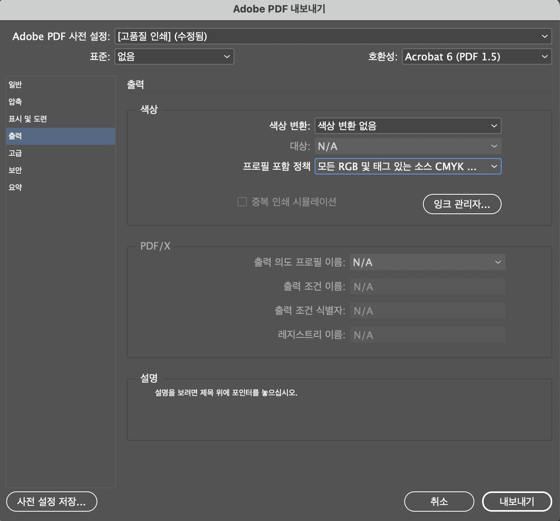Click the 사전 설정 저장 button
This screenshot has width=560, height=521.
point(52,502)
